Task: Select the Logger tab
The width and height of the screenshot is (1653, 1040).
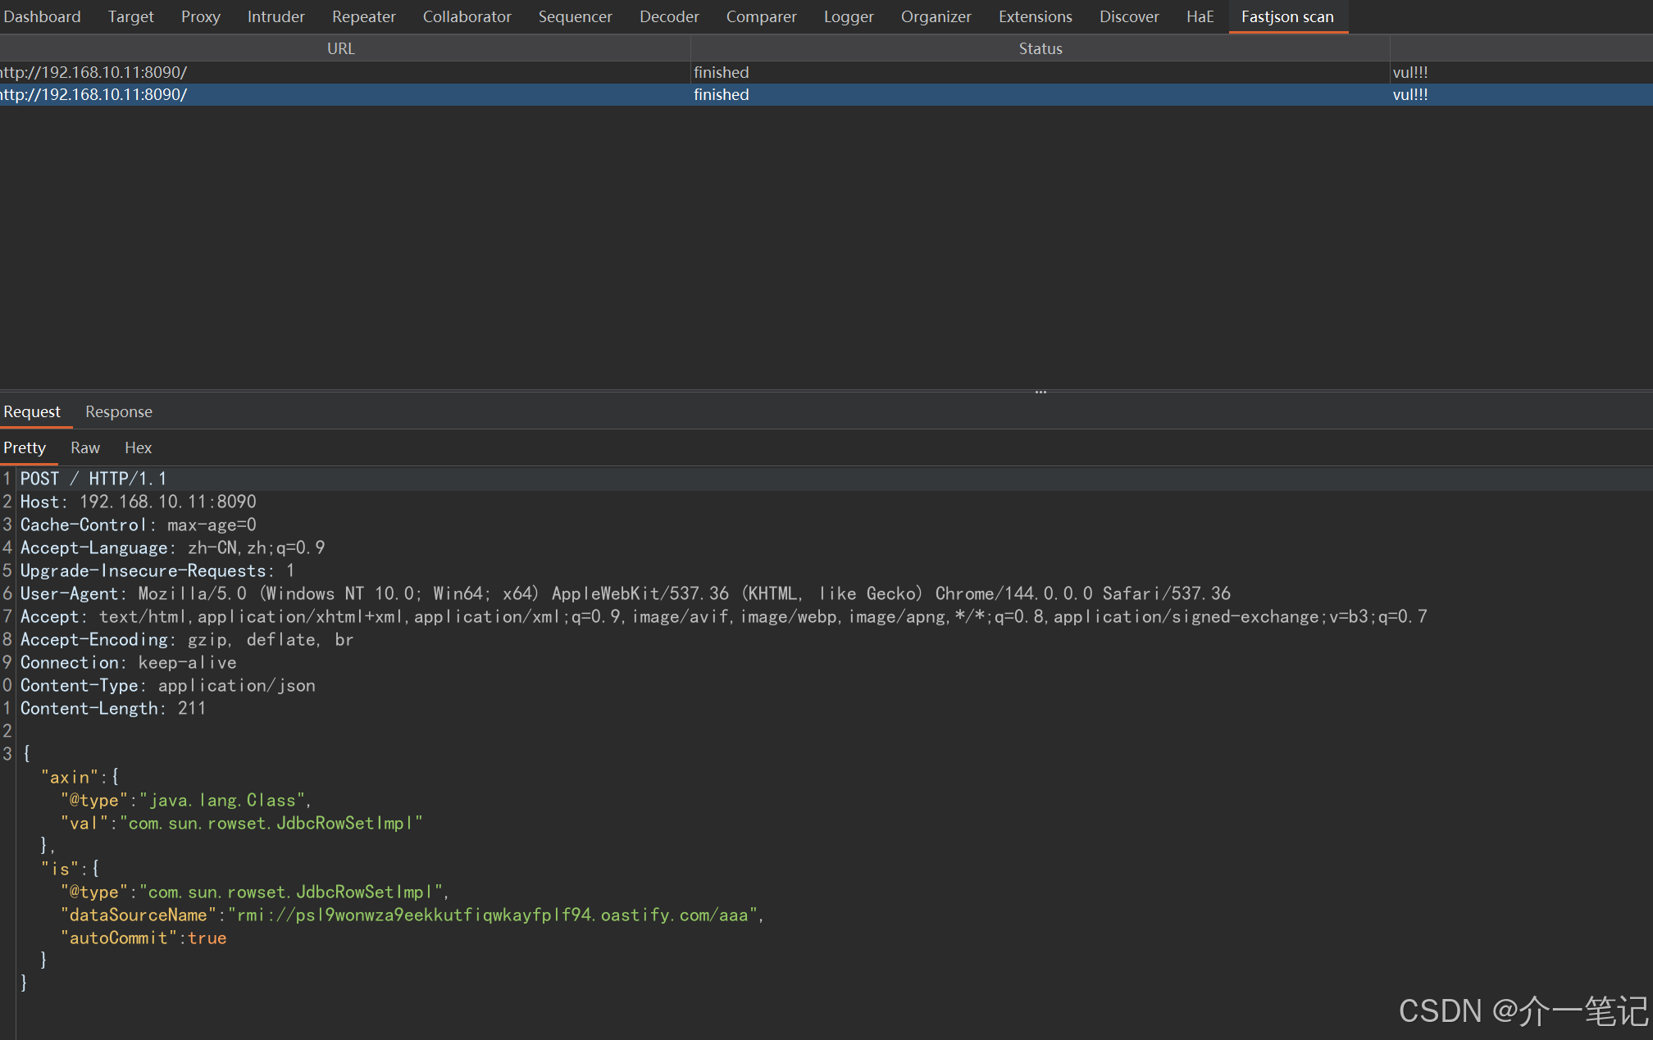Action: pos(848,16)
